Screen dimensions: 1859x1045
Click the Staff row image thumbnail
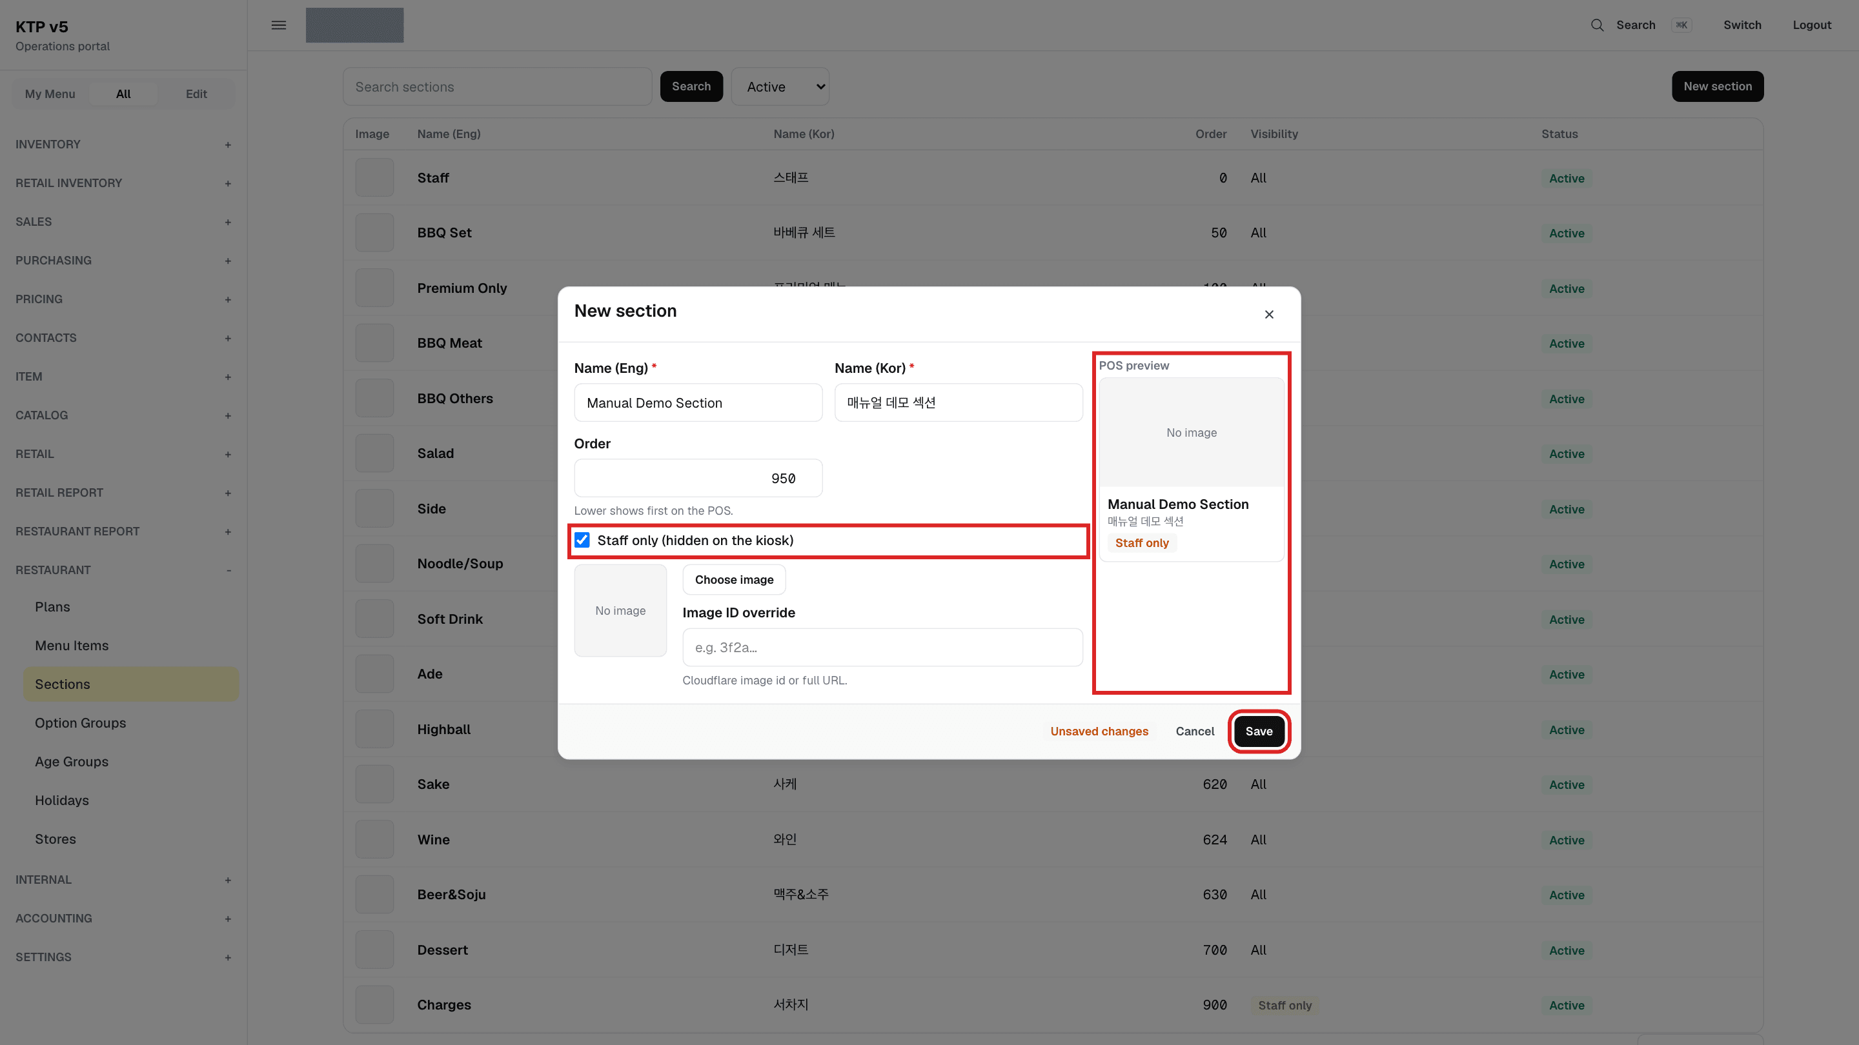[x=374, y=177]
